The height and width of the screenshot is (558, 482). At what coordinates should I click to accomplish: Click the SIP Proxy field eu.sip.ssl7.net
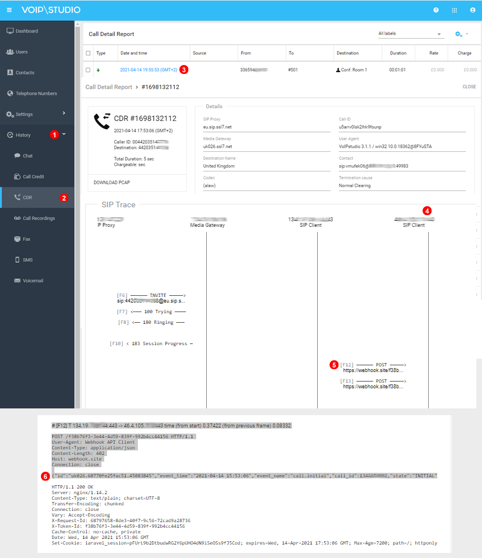tap(267, 127)
